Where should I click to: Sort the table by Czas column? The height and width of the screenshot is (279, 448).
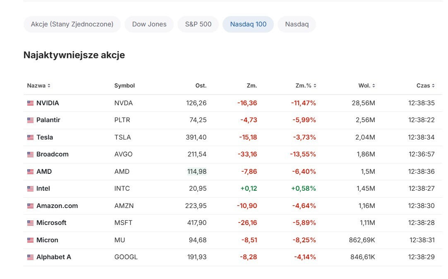(x=425, y=86)
